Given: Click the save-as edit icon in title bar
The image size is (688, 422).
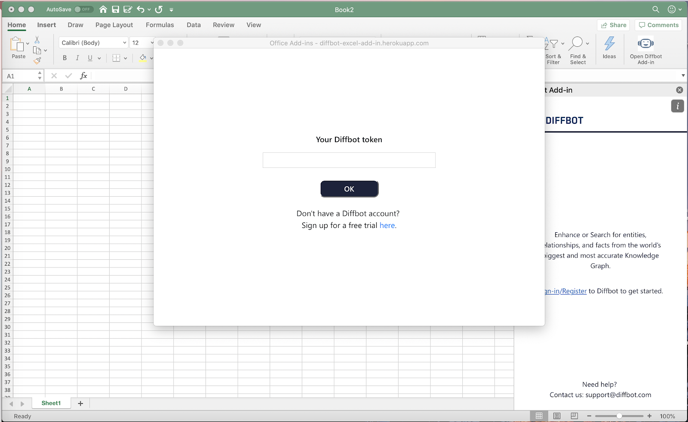Looking at the screenshot, I should (128, 9).
